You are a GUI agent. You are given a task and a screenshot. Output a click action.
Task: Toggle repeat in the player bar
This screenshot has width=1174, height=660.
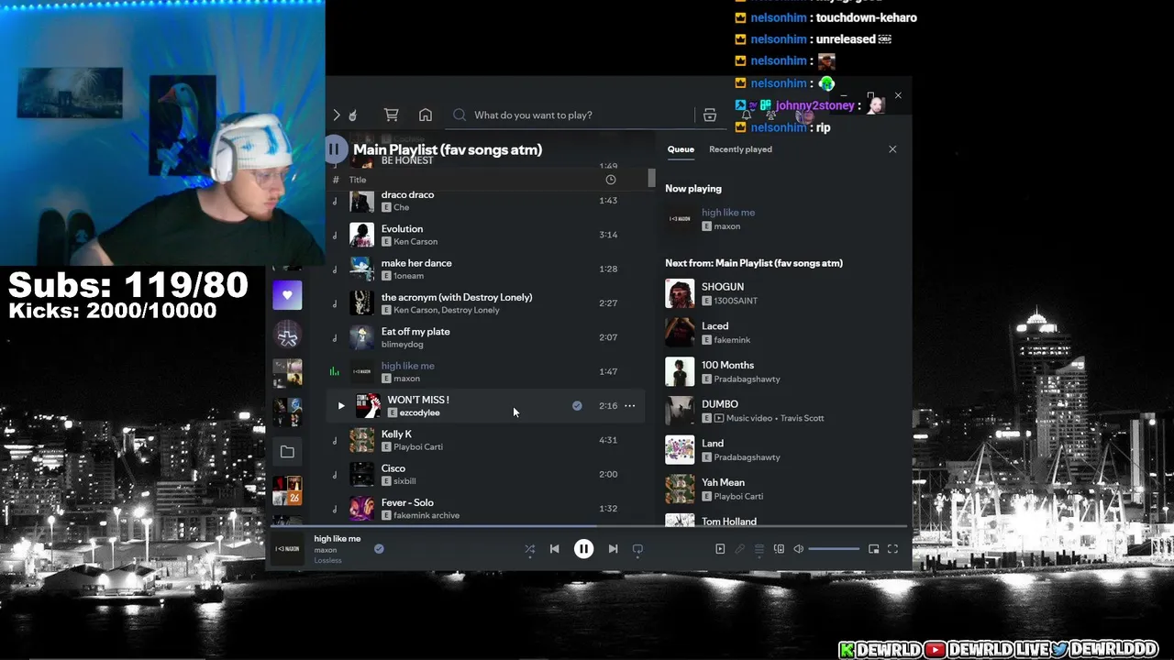[637, 549]
